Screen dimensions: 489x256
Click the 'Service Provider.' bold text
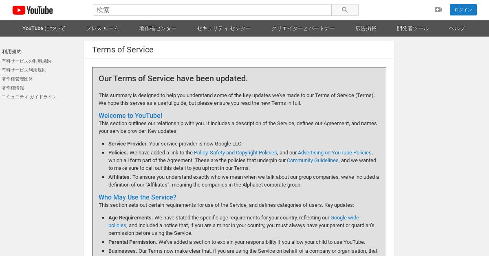[x=128, y=144]
